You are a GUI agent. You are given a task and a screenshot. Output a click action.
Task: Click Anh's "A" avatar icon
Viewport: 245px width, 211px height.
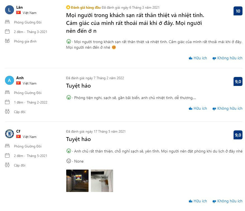point(9,80)
